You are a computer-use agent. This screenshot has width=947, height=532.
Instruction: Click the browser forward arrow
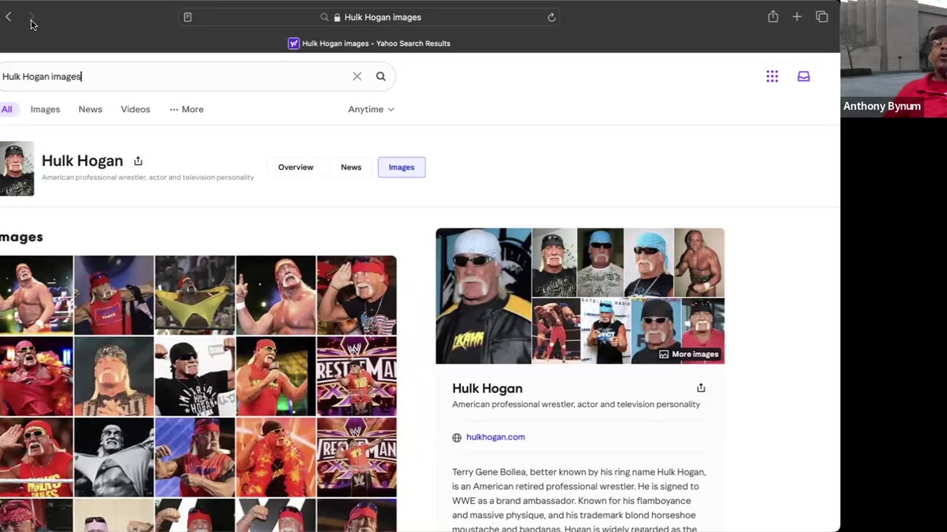tap(31, 17)
